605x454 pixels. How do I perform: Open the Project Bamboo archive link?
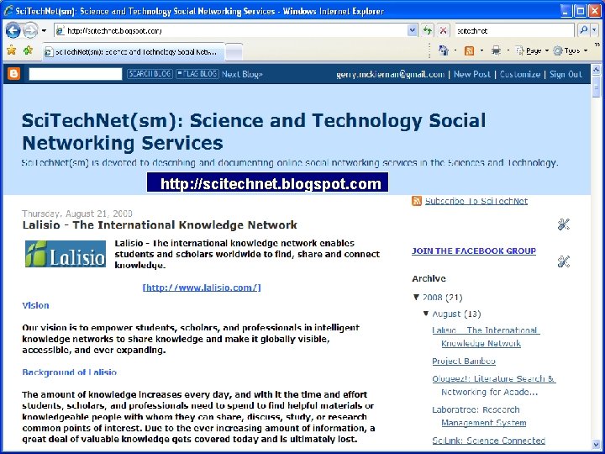tap(464, 361)
